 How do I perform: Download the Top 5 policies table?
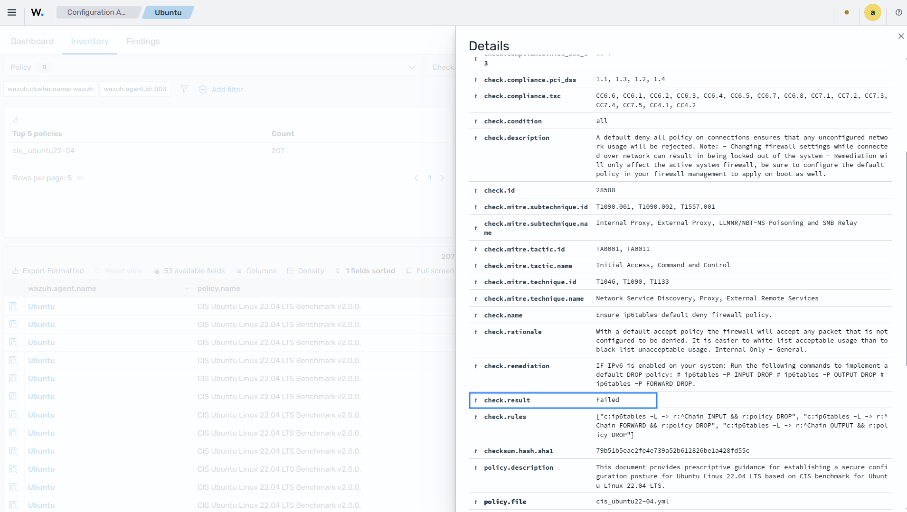[16, 119]
